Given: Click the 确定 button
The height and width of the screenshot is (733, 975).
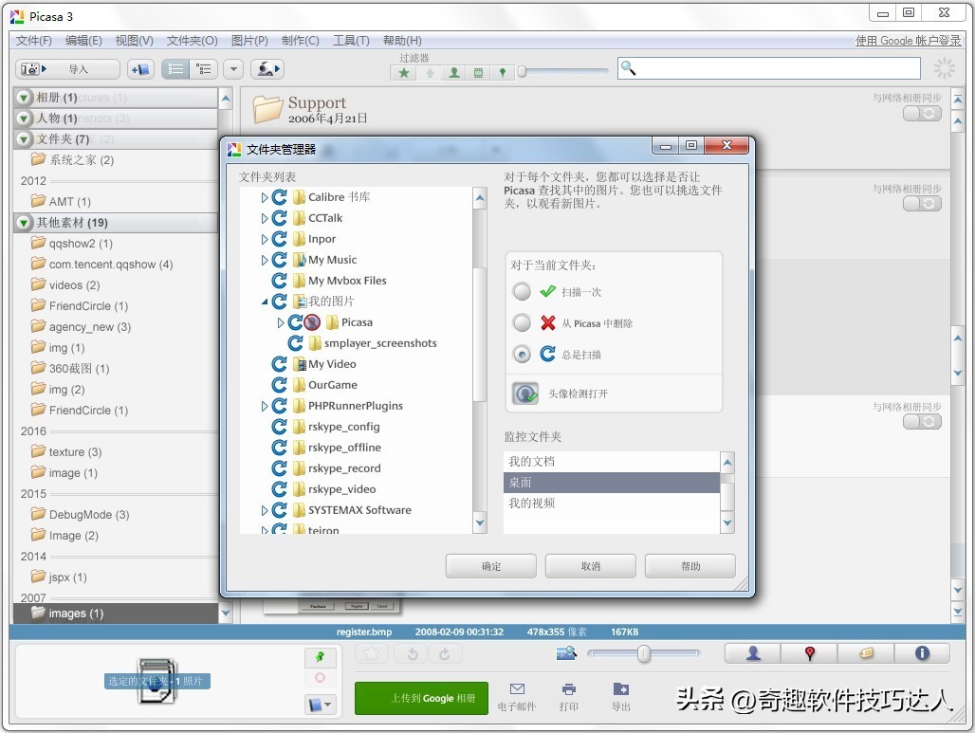Looking at the screenshot, I should [491, 566].
